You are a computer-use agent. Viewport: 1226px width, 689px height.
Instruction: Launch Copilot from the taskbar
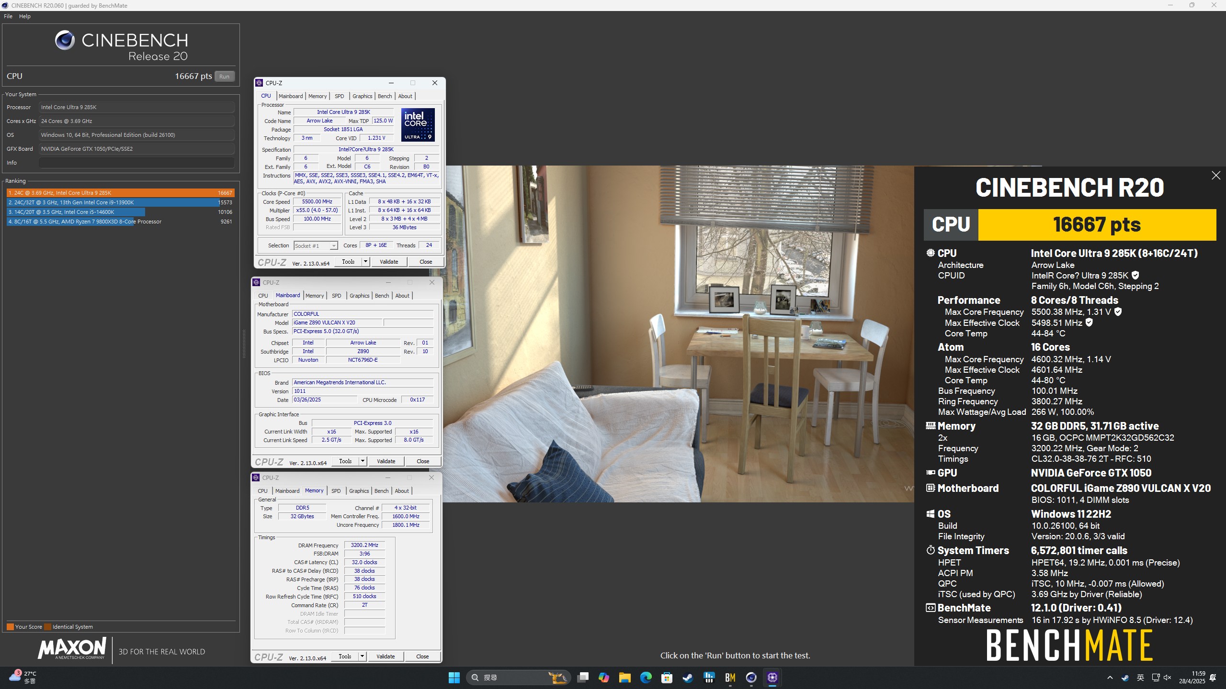pos(603,678)
